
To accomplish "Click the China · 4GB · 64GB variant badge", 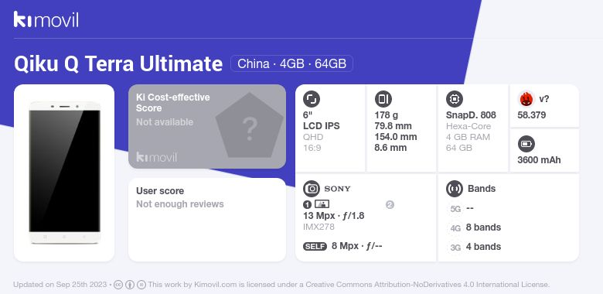I will (292, 63).
